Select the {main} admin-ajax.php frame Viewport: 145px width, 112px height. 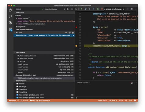[44, 73]
